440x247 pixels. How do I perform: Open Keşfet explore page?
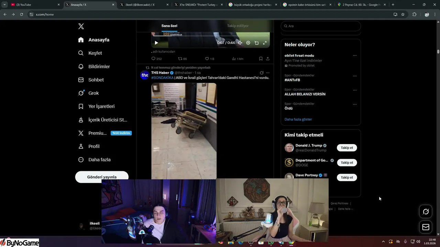[x=90, y=53]
